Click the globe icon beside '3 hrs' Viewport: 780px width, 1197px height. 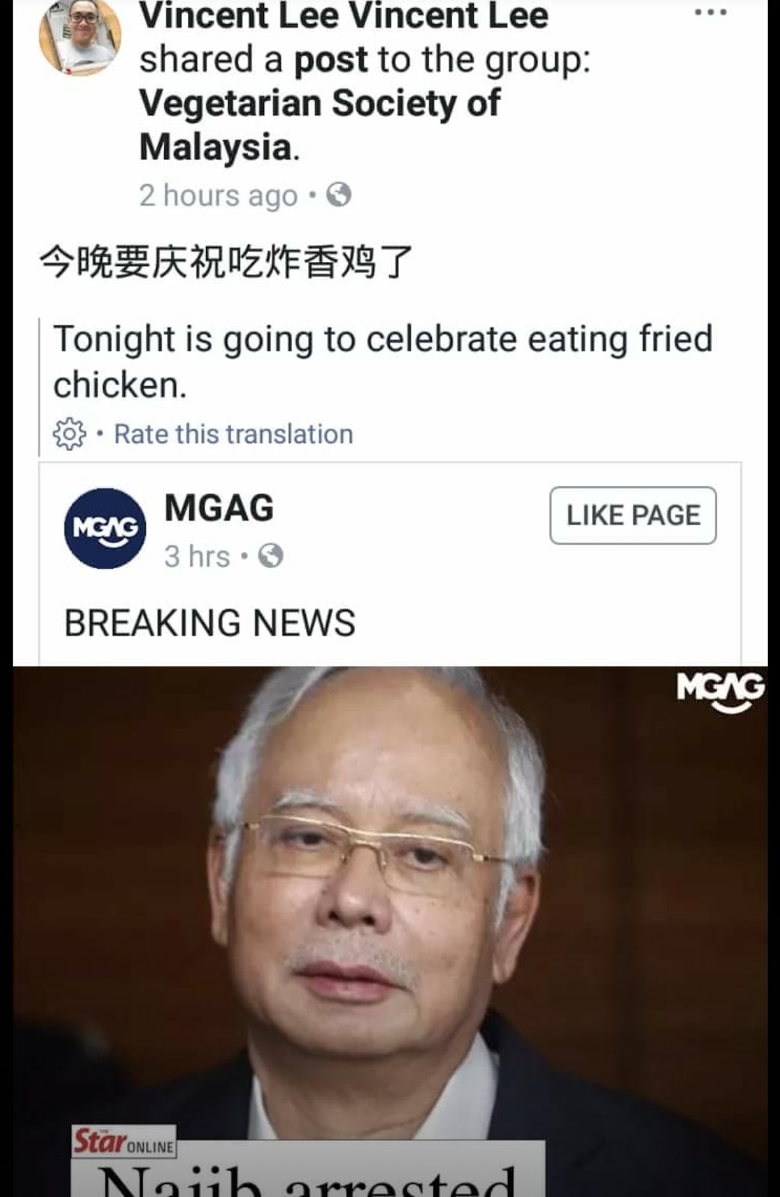[x=271, y=556]
